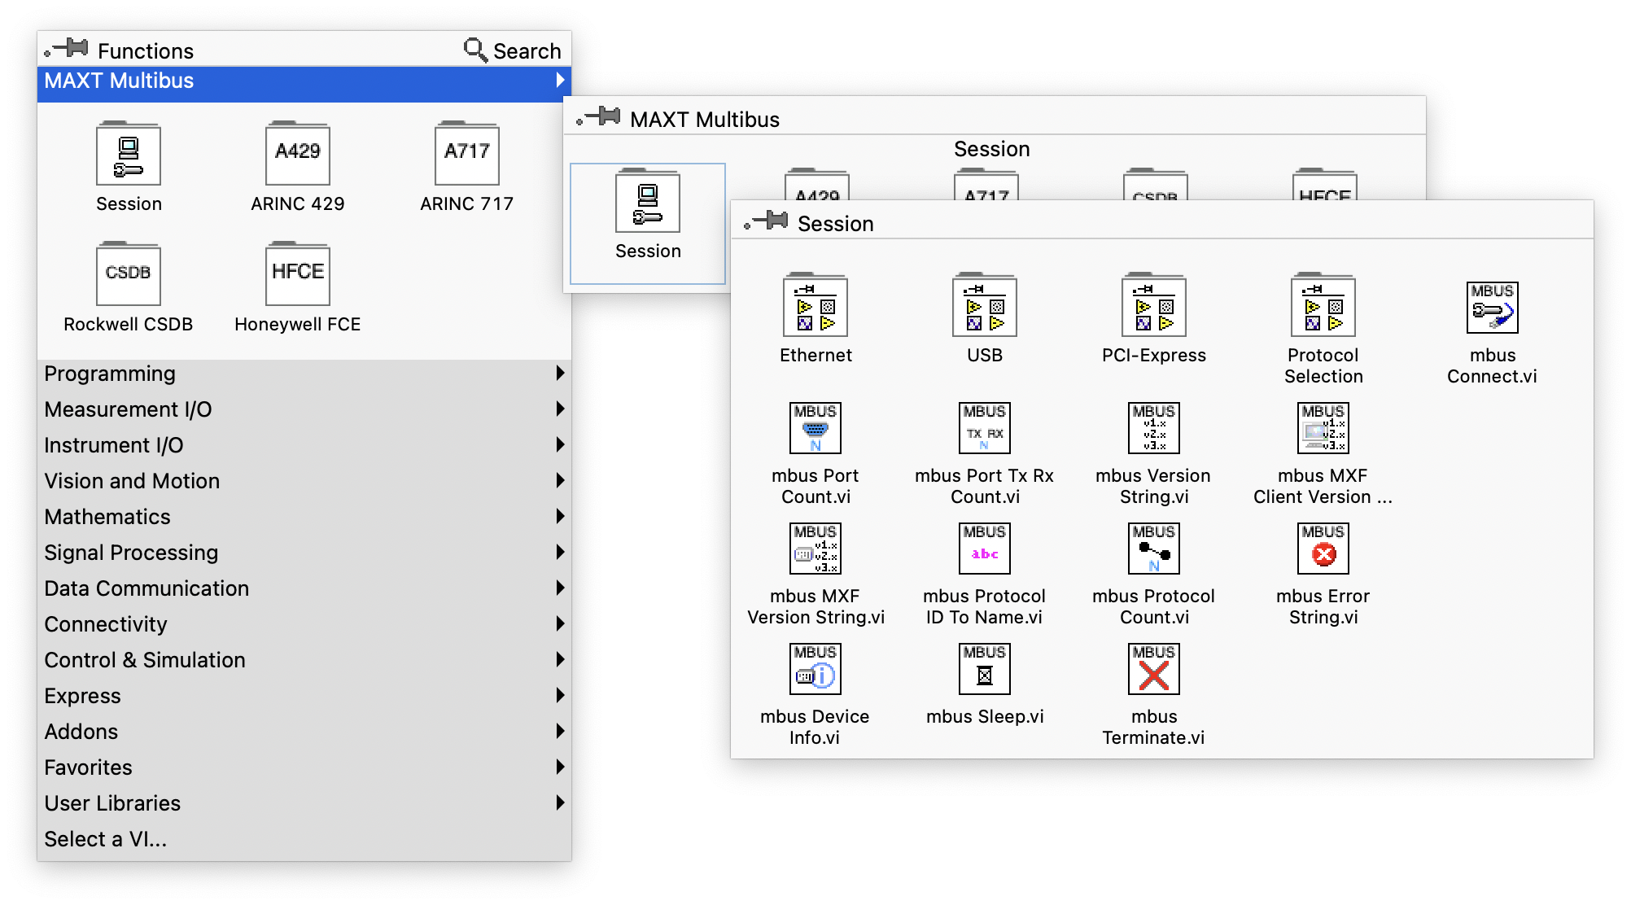This screenshot has height=905, width=1631.
Task: Expand the Data Communication category
Action: pyautogui.click(x=304, y=588)
